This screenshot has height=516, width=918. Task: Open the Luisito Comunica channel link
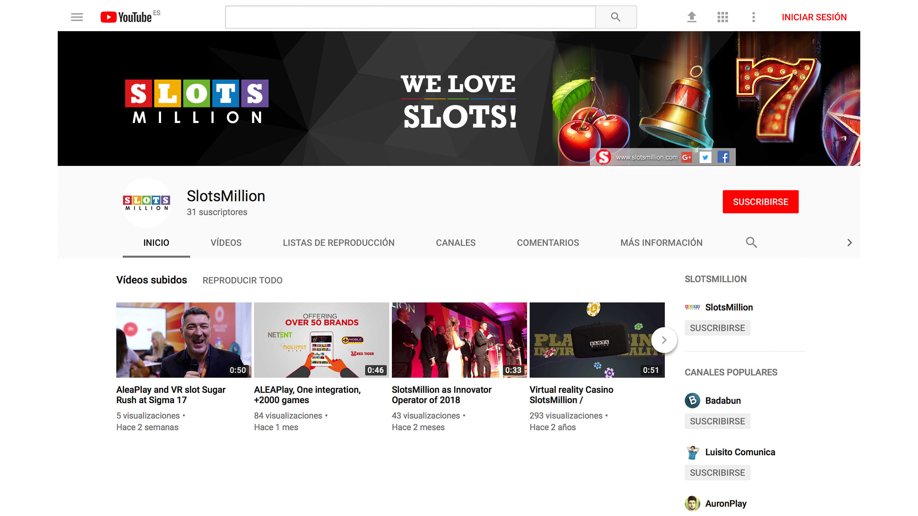point(740,452)
